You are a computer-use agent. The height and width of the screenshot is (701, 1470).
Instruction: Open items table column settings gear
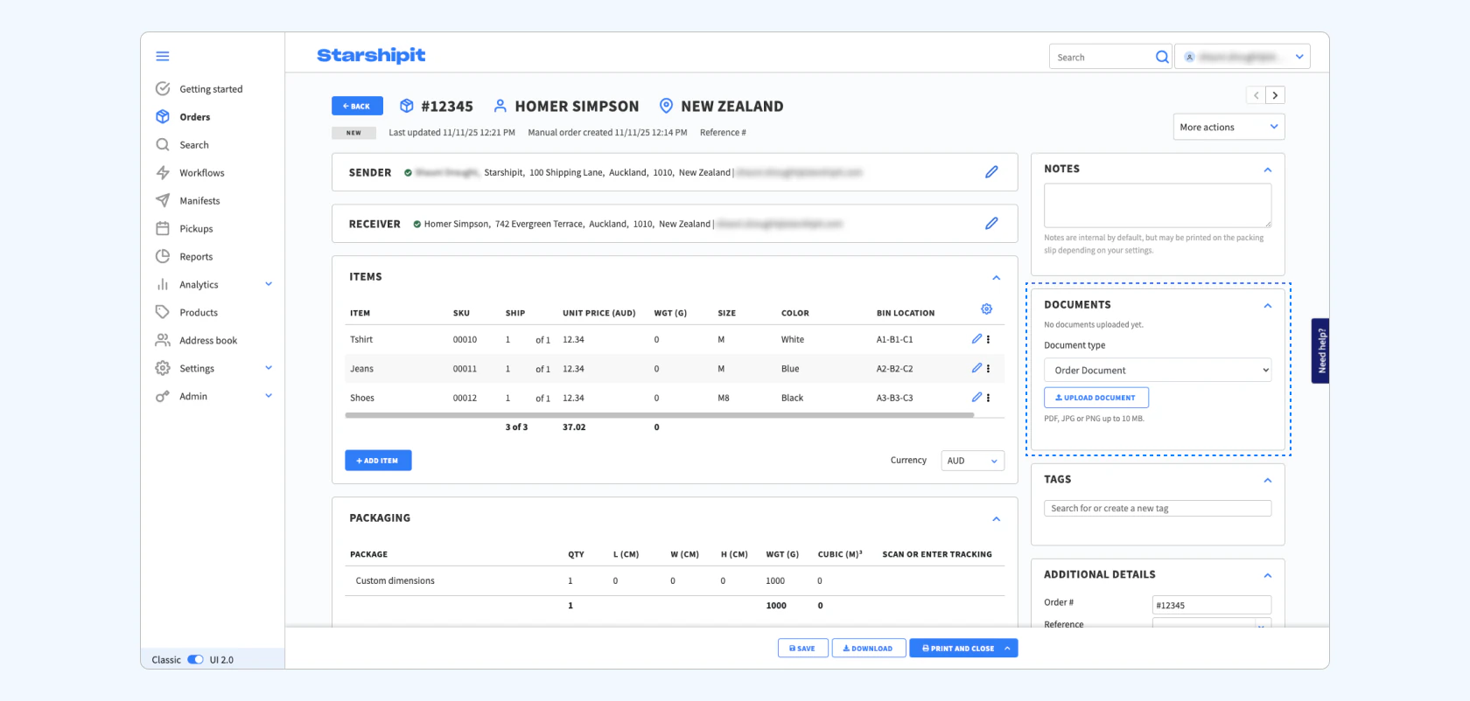986,309
